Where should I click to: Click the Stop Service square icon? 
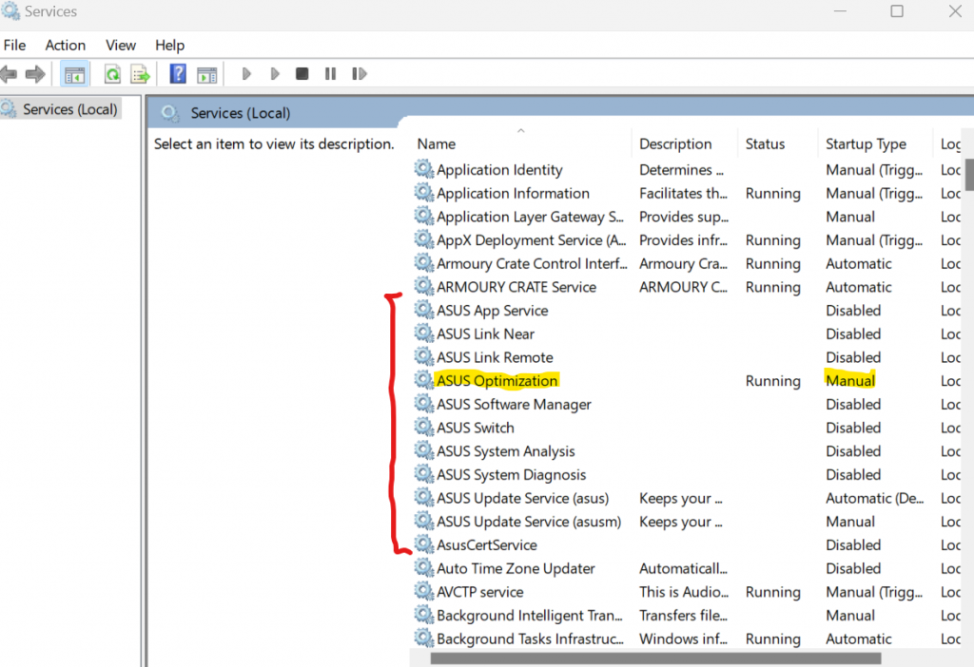[302, 74]
